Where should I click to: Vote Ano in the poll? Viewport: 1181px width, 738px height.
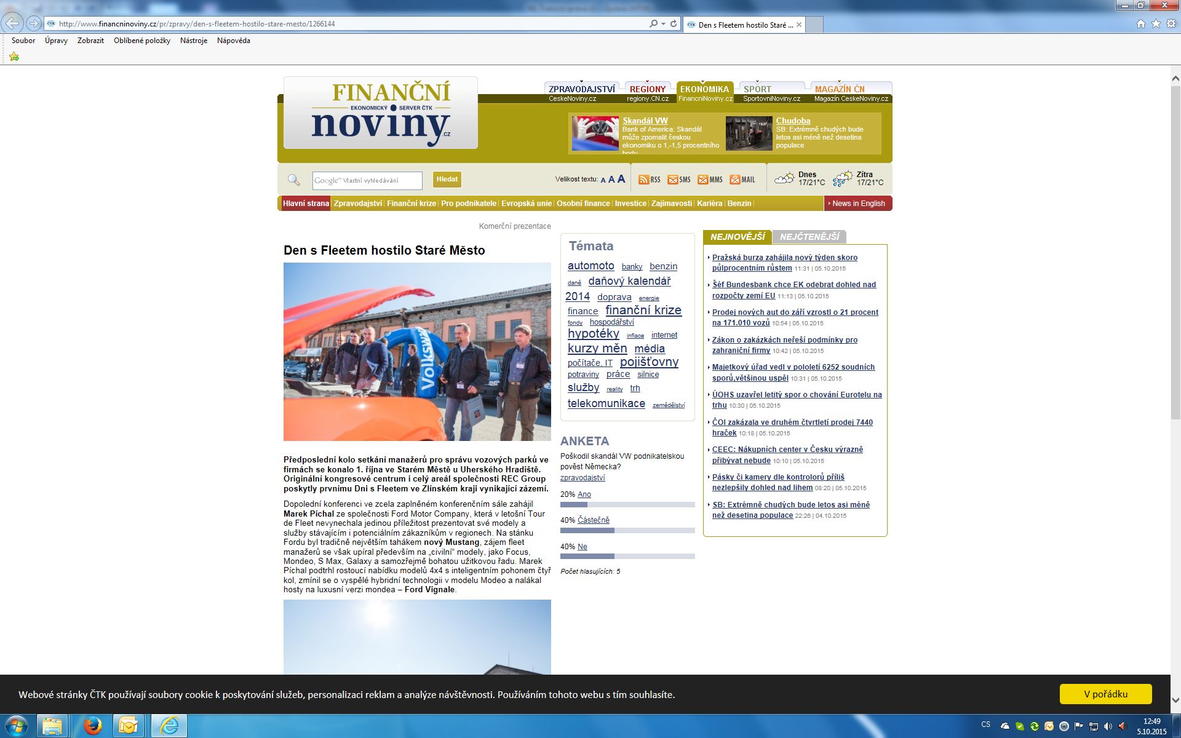pyautogui.click(x=584, y=494)
